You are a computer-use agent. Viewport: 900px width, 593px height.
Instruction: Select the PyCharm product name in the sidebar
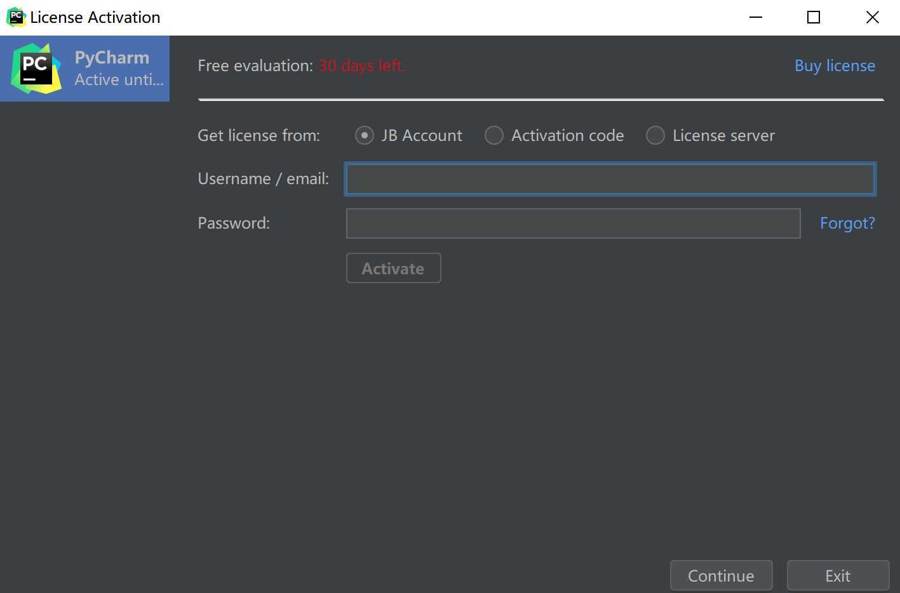[x=112, y=58]
